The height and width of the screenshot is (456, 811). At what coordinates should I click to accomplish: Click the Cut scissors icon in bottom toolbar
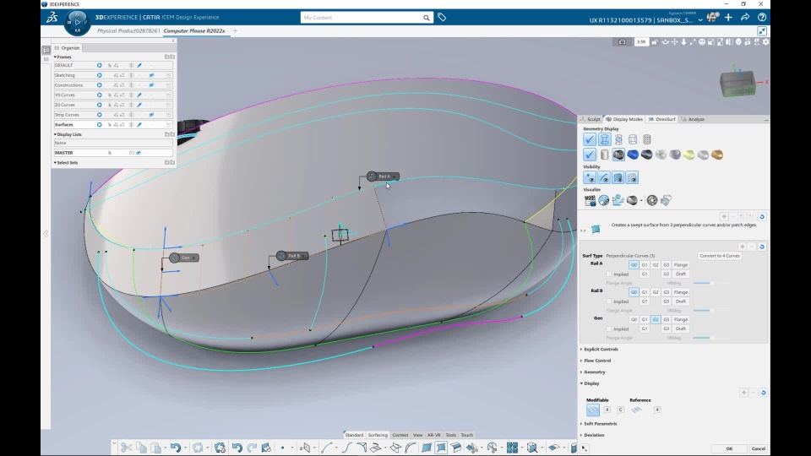pyautogui.click(x=126, y=448)
